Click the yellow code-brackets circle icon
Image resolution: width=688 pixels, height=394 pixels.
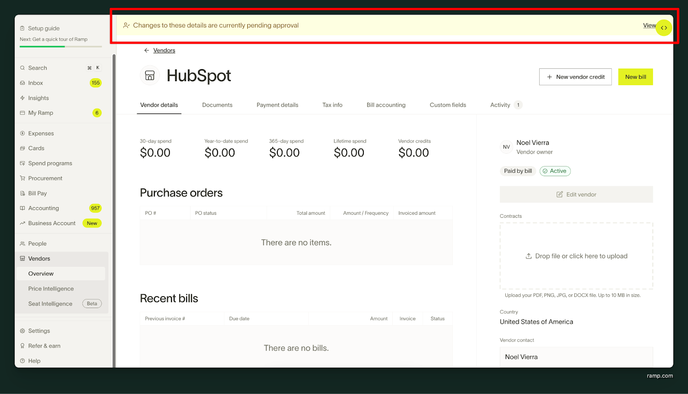(664, 28)
